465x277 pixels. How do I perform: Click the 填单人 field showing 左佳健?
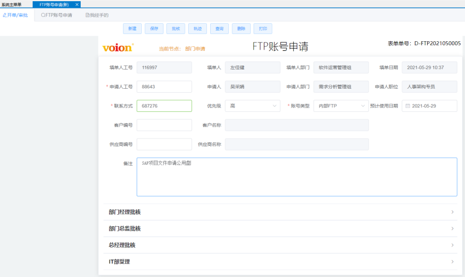[x=253, y=68]
